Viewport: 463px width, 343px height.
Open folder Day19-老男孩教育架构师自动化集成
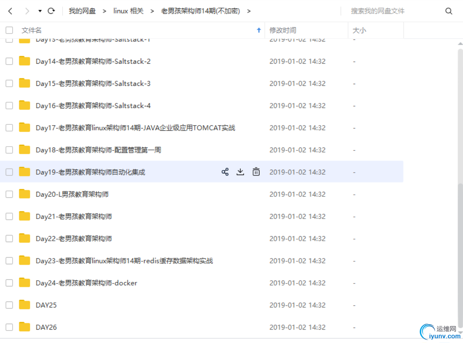[x=90, y=172]
